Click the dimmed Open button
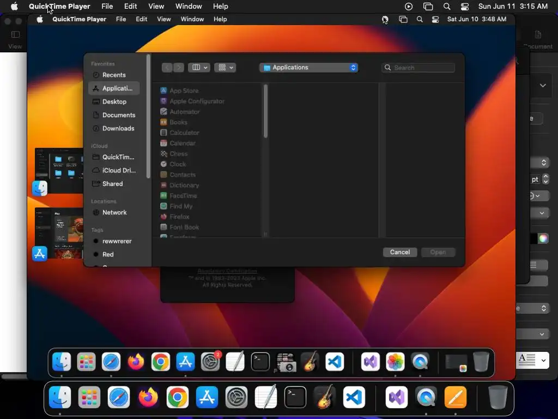The image size is (558, 419). (x=438, y=252)
